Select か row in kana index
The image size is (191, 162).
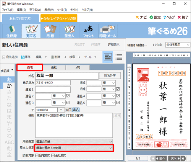tap(9, 86)
